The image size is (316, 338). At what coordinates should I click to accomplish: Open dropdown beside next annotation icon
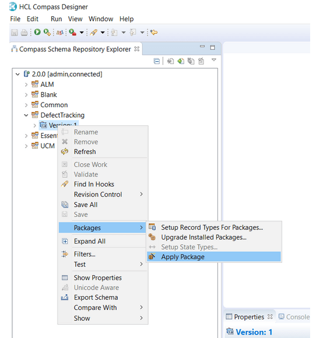click(124, 33)
